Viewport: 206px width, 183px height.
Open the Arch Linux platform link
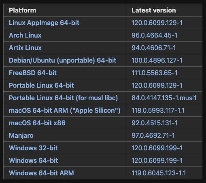tap(25, 35)
